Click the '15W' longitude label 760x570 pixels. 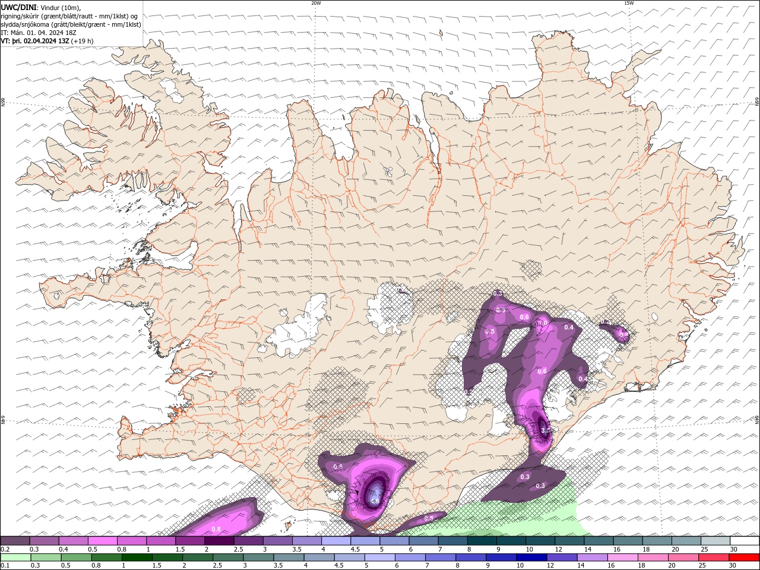point(629,3)
